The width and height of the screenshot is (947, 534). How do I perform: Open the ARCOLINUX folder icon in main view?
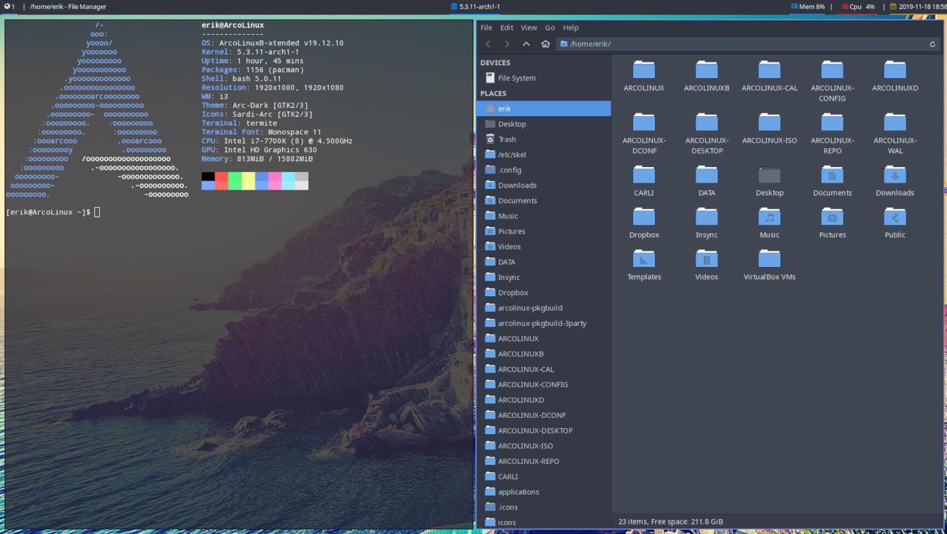(x=643, y=69)
